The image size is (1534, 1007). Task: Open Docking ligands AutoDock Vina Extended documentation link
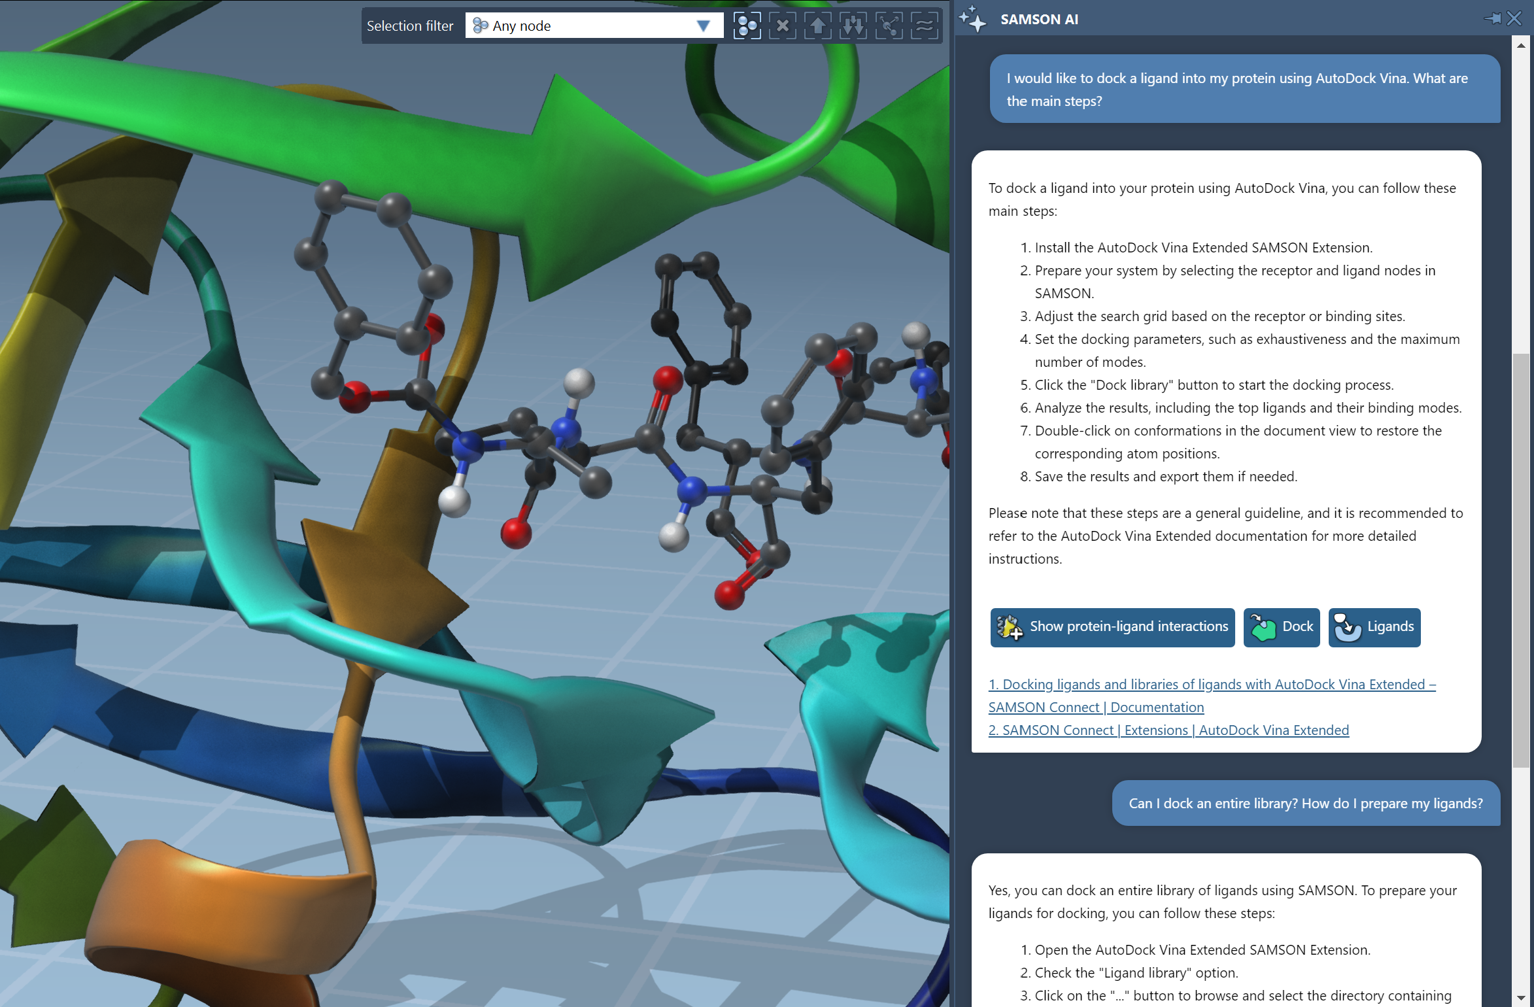1212,696
